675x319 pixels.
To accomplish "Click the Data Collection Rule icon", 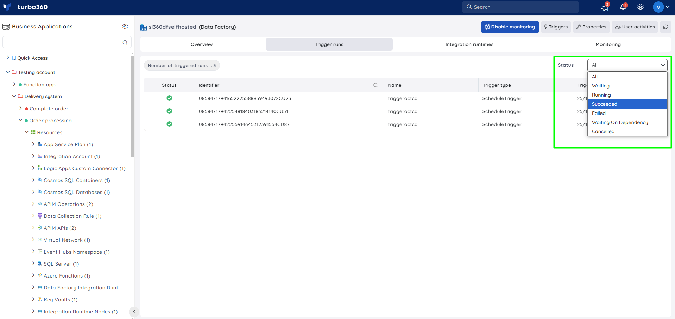I will click(40, 216).
